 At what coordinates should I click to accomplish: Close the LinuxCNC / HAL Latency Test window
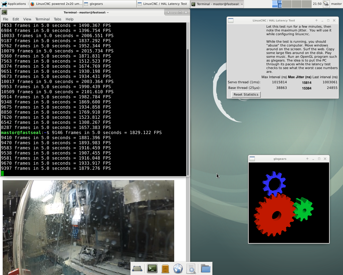[334, 20]
